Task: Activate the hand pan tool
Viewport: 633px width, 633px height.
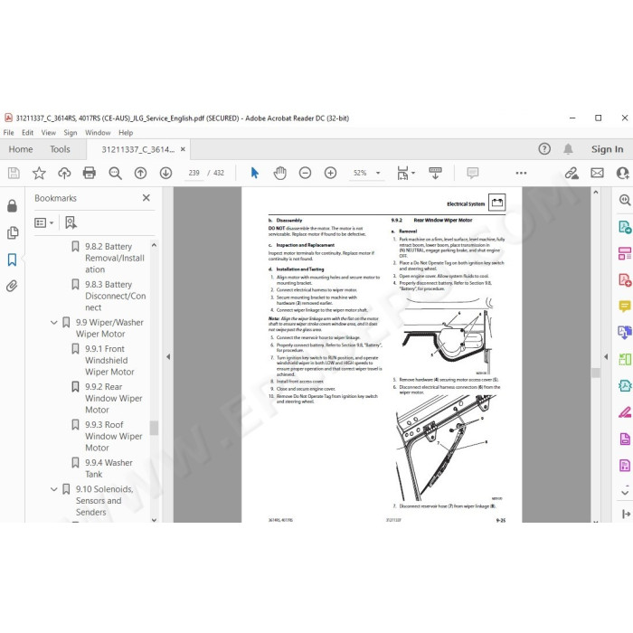Action: click(x=279, y=174)
